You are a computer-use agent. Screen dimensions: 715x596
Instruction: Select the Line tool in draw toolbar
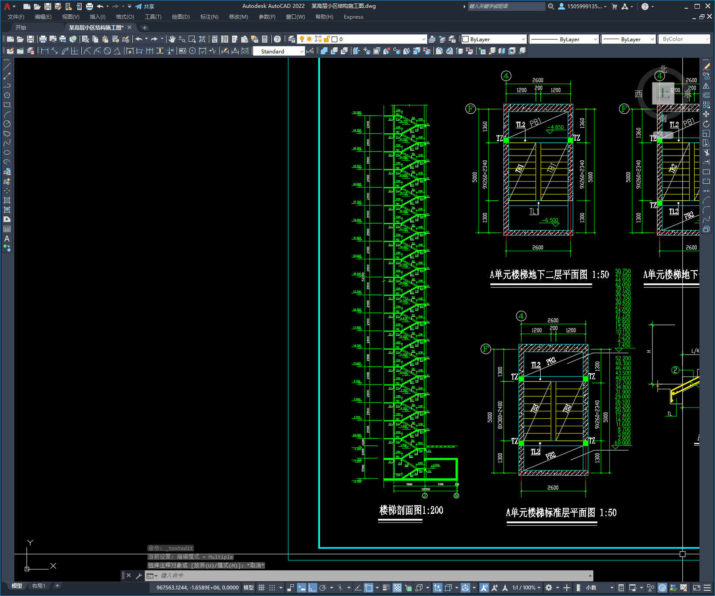click(7, 67)
